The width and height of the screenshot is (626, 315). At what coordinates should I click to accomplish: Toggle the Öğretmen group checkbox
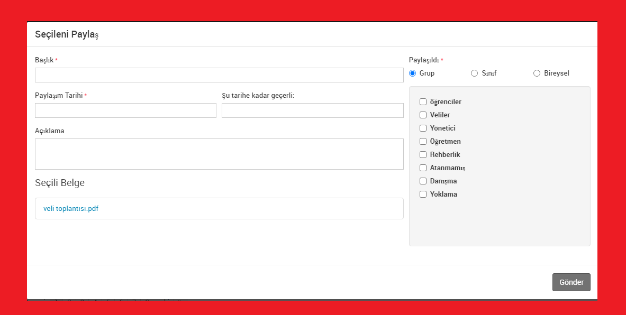click(x=423, y=142)
